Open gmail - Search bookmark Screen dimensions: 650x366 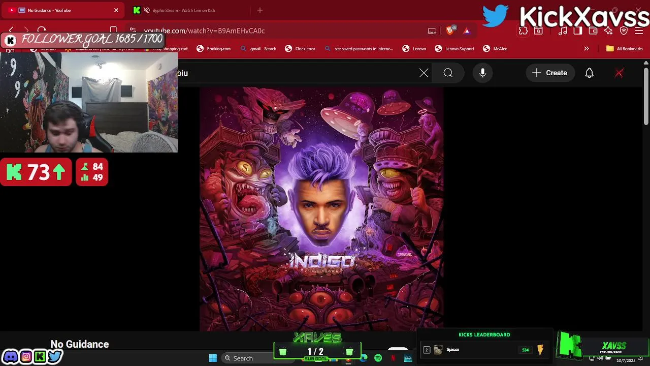pos(258,49)
